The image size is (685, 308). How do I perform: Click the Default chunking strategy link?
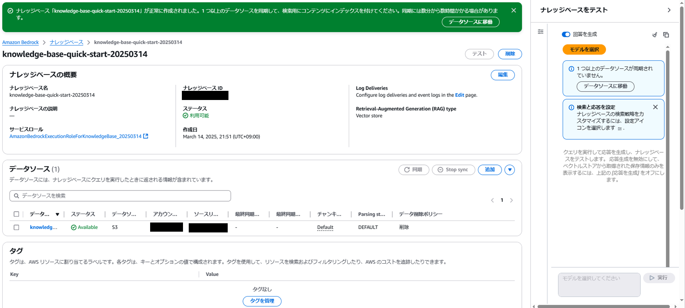coord(325,227)
